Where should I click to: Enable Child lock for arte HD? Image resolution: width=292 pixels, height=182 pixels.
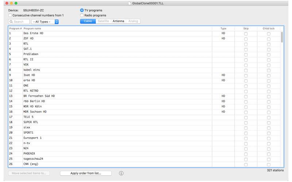[269, 81]
